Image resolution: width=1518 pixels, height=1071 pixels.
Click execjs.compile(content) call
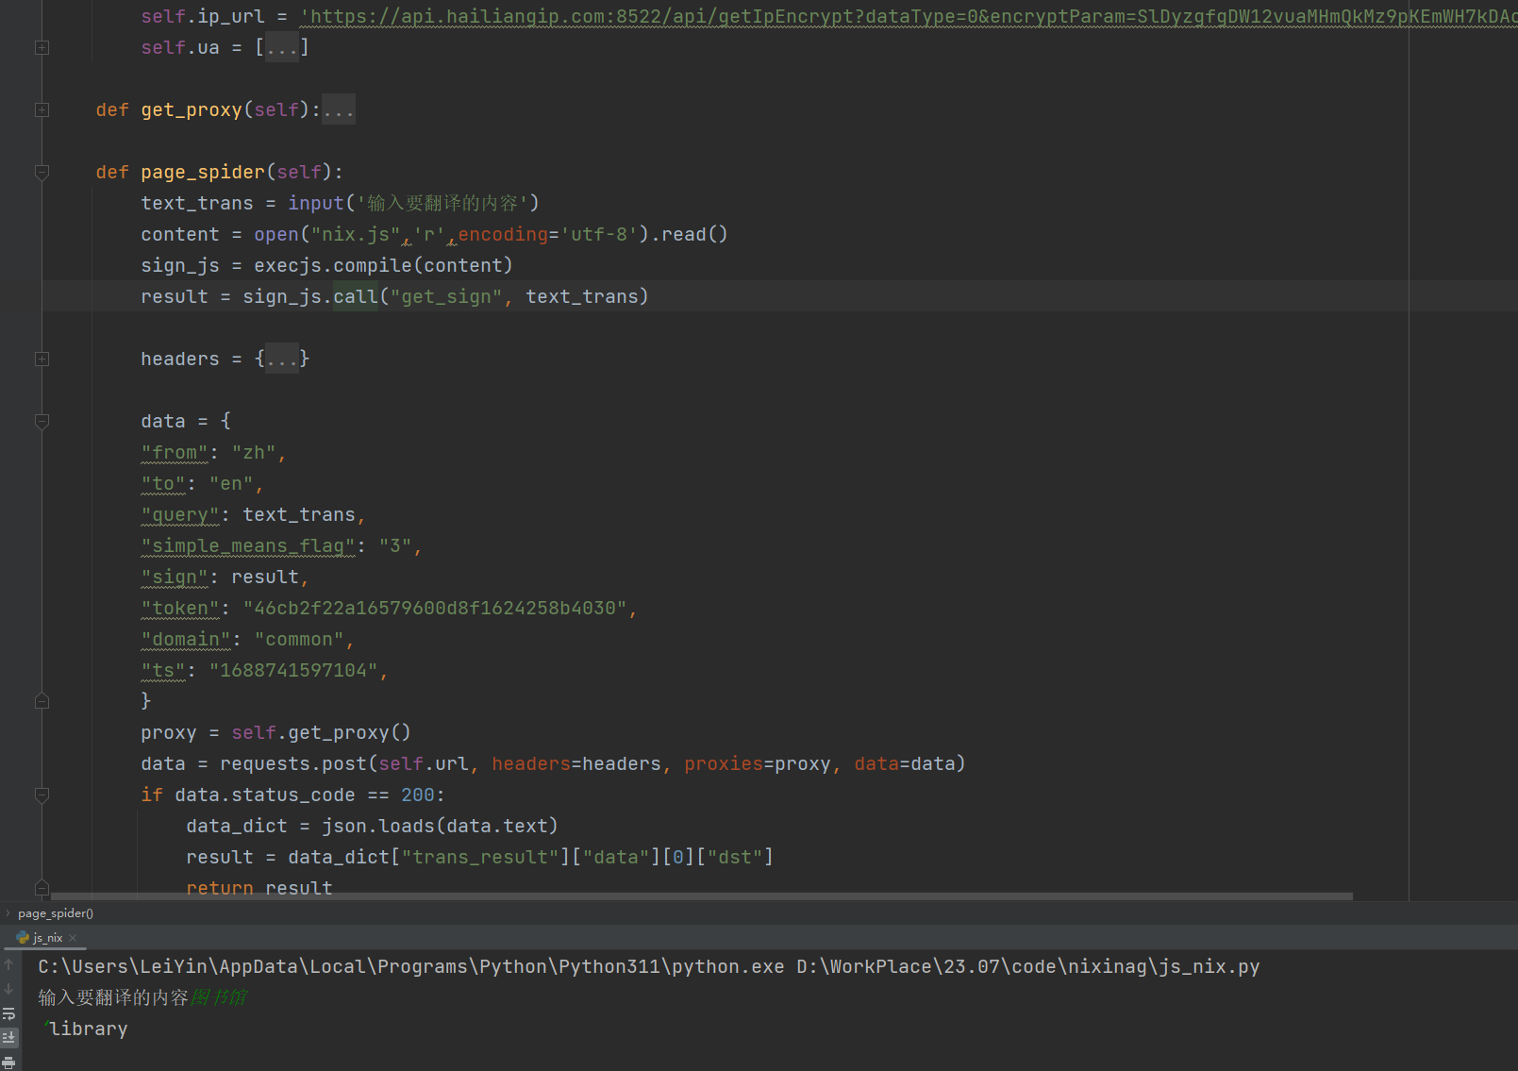point(383,265)
